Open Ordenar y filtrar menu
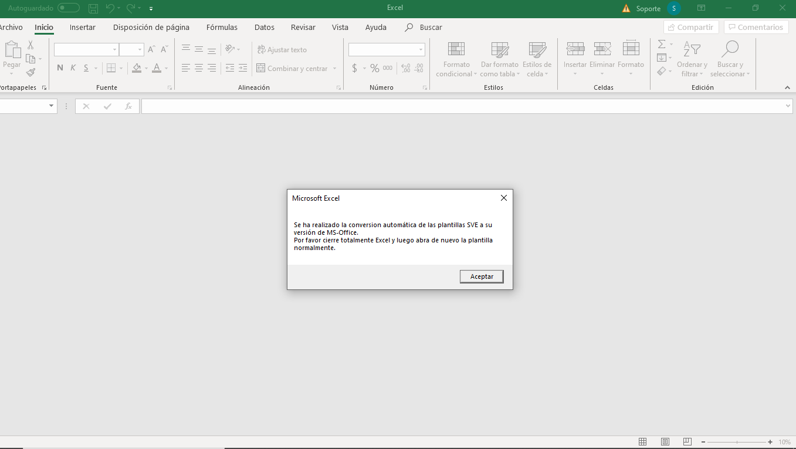Screen dimensions: 796x449 click(x=692, y=59)
